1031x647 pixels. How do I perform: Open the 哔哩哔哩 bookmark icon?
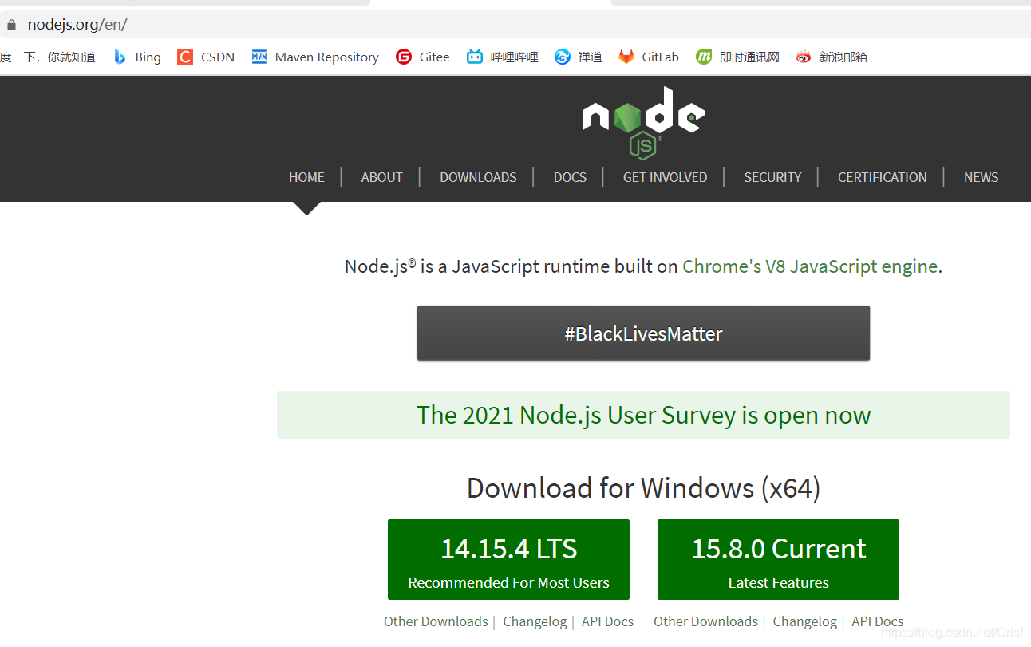pyautogui.click(x=475, y=57)
